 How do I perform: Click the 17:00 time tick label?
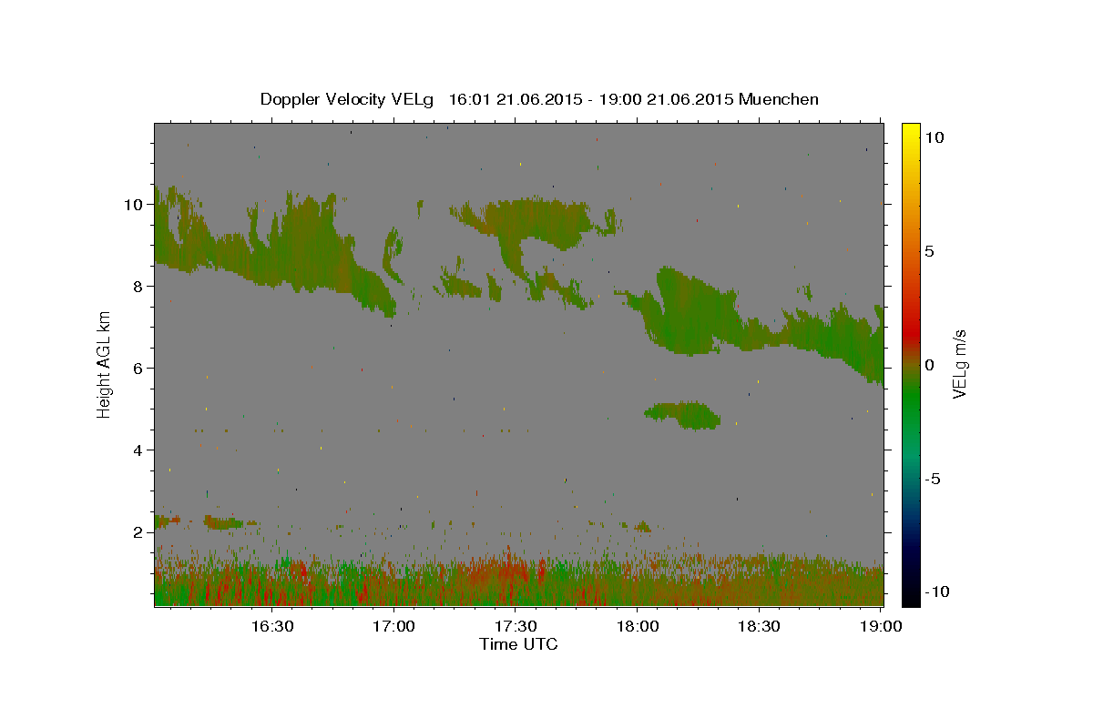tap(393, 627)
